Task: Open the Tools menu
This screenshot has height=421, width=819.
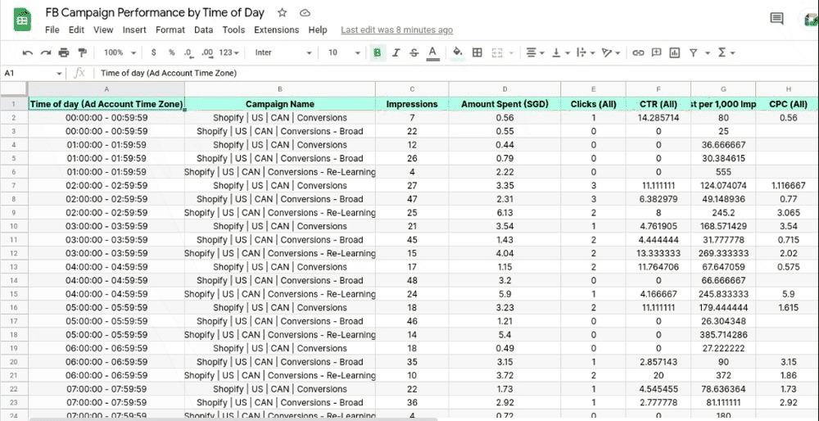Action: point(233,29)
